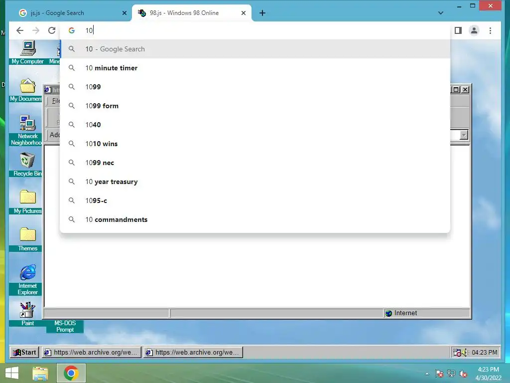Expand the IE address bar dropdown arrow
Viewport: 510px width, 383px height.
[x=464, y=135]
